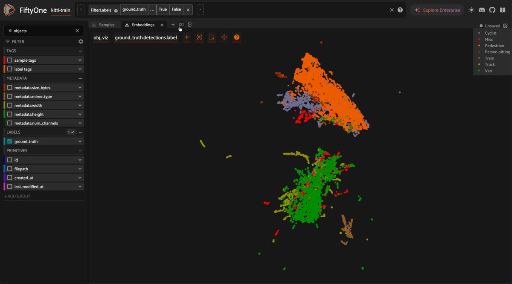Split panels horizontally icon
The image size is (512, 284).
(181, 25)
